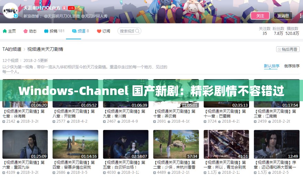Viewport: 303px width, 181px height.
Task: Play the 12:49 prologue thumbnail
Action: click(x=277, y=144)
